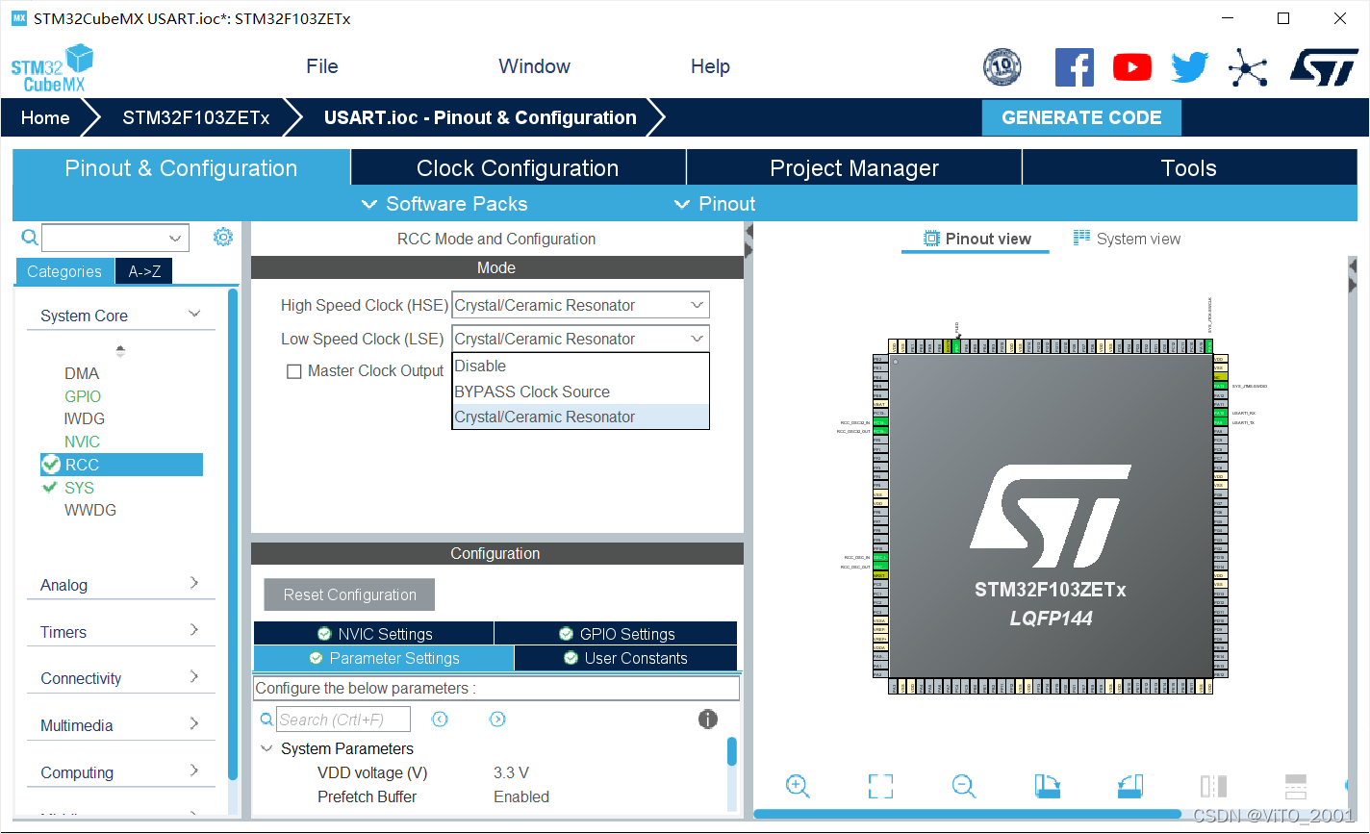Open the Software Packs dropdown
This screenshot has width=1370, height=834.
click(x=444, y=204)
